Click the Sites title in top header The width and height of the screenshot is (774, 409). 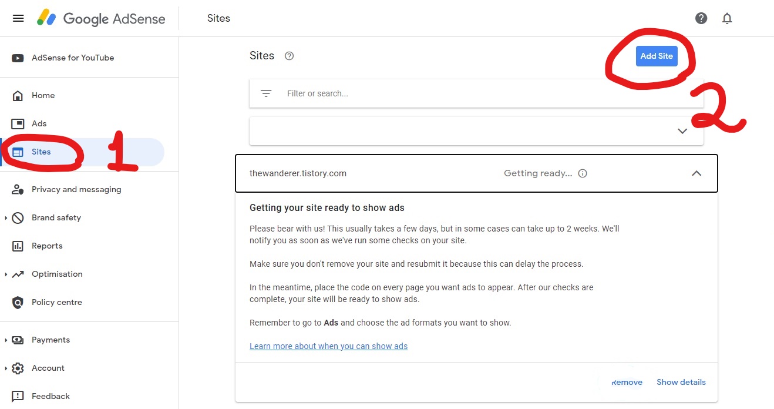click(218, 18)
